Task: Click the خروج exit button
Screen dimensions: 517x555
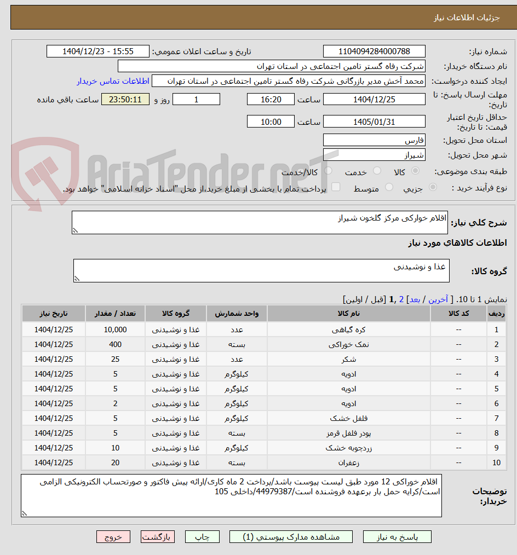Action: [x=113, y=537]
